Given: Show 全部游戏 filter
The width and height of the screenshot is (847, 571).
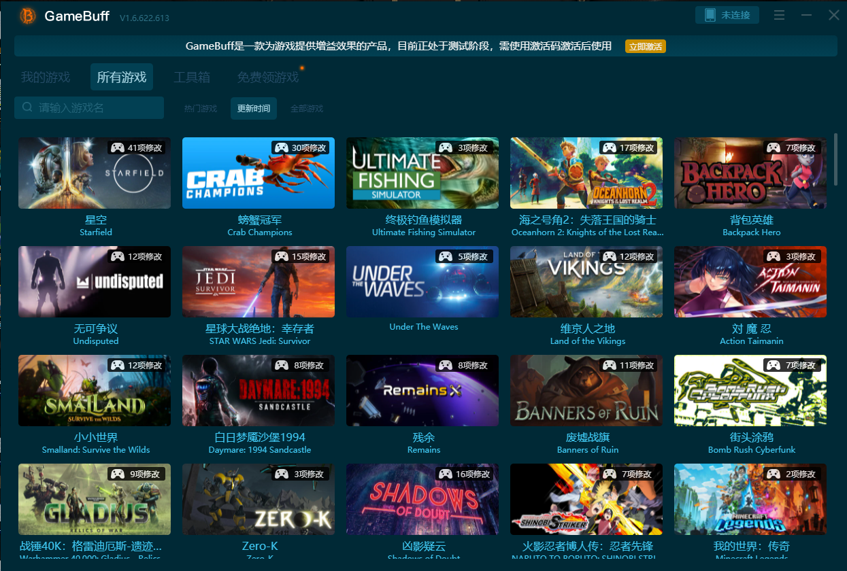Looking at the screenshot, I should [307, 109].
